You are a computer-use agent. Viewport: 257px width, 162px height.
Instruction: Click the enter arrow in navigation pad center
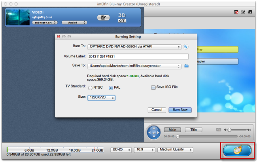pos(154,133)
